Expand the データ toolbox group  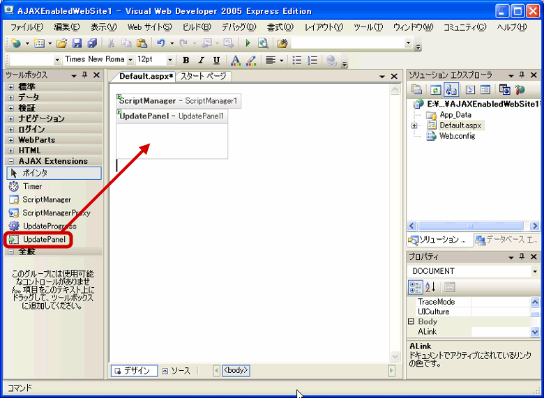tap(11, 98)
